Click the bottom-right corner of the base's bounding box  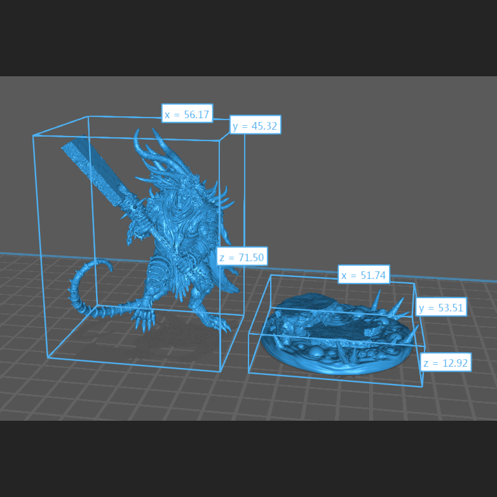(x=422, y=386)
